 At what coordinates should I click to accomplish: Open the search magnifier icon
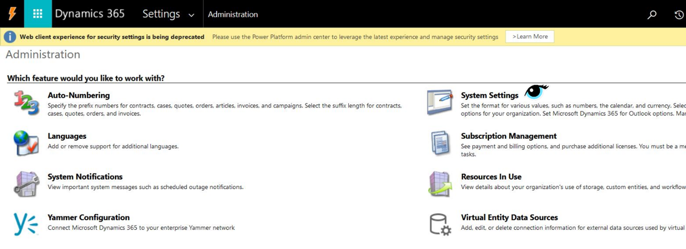click(651, 14)
